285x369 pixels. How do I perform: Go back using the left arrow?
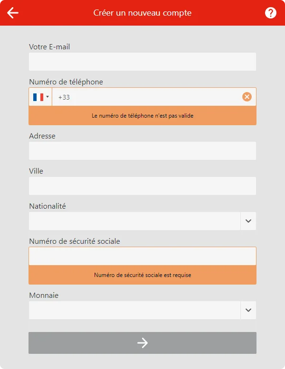tap(13, 13)
